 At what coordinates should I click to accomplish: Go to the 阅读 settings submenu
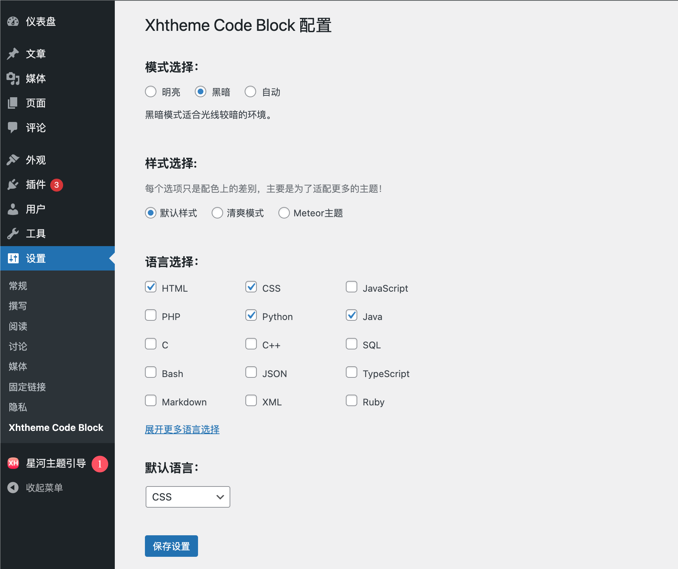[18, 326]
